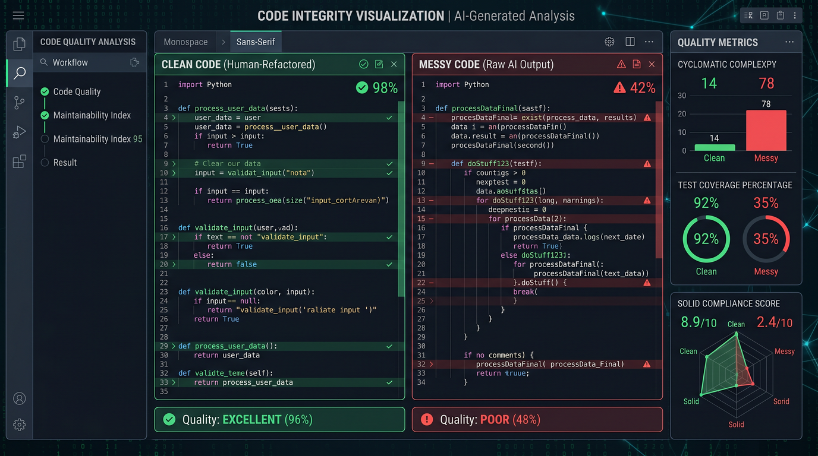818x456 pixels.
Task: Collapse the minus marker at messy line 15
Action: 431,218
